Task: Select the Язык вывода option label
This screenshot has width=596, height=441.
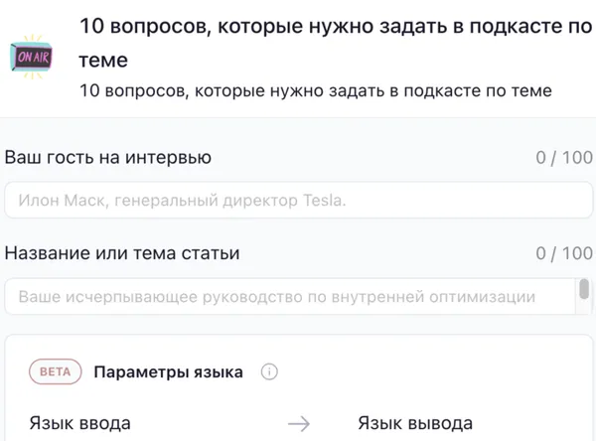Action: [415, 423]
